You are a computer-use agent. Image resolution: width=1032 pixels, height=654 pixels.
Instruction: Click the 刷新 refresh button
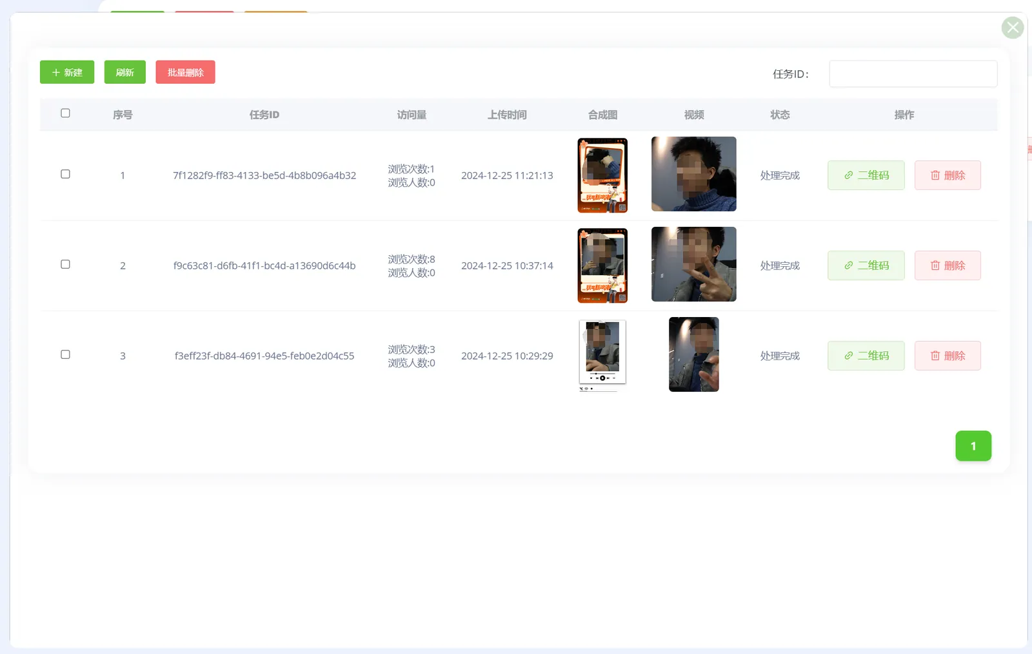(x=125, y=72)
